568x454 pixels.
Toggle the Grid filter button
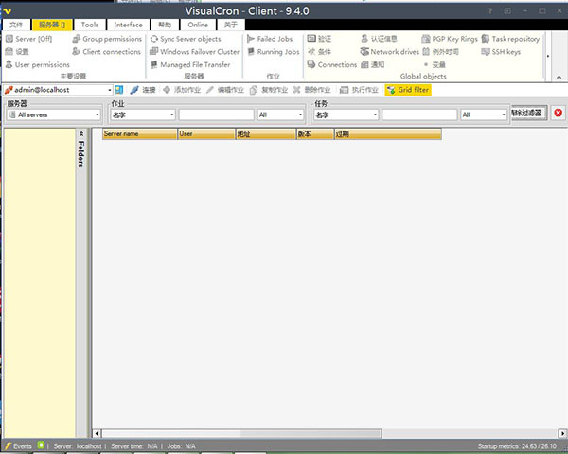[408, 90]
